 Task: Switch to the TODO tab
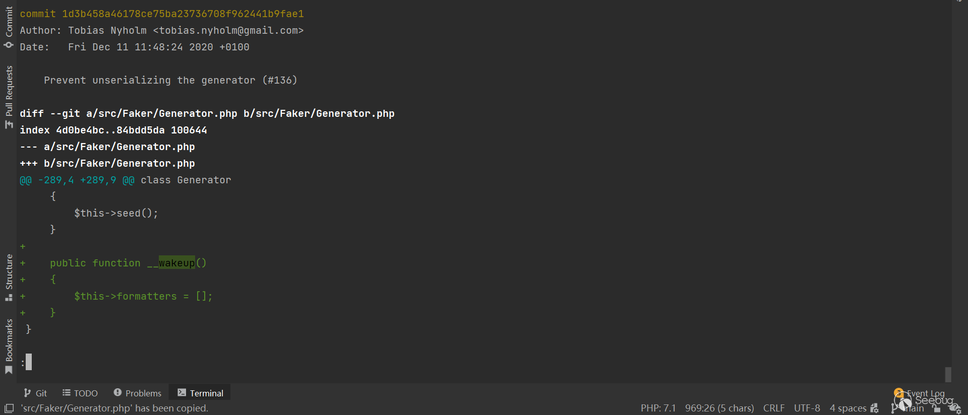(x=80, y=393)
